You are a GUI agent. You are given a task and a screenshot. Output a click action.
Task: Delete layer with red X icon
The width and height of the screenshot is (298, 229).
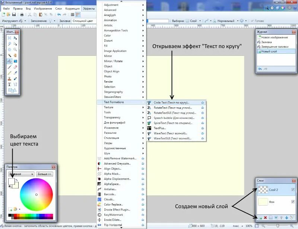point(265,218)
